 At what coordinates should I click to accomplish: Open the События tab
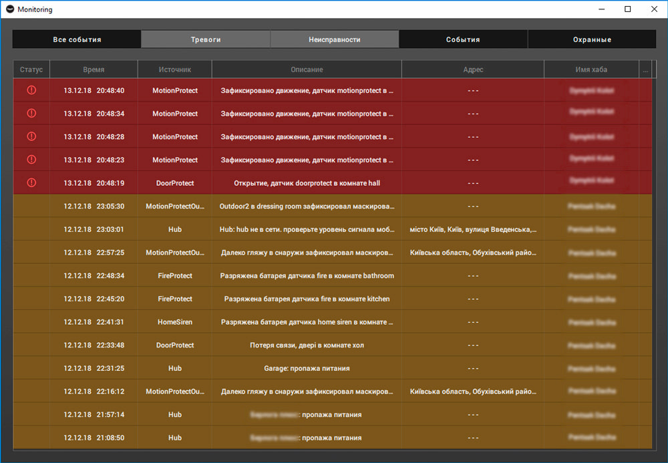tap(463, 39)
